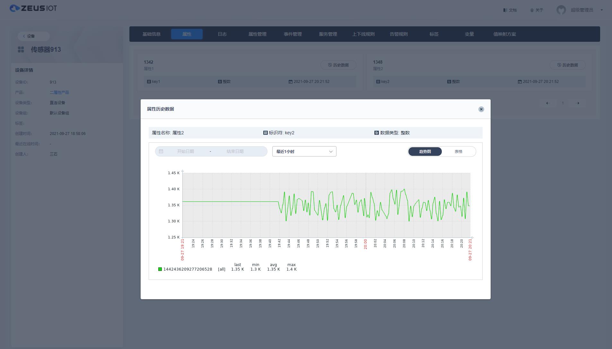Click the 整数 type icon in 属性2 card
Image resolution: width=612 pixels, height=349 pixels.
click(449, 82)
